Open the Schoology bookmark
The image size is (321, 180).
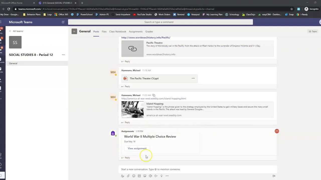(x=232, y=14)
